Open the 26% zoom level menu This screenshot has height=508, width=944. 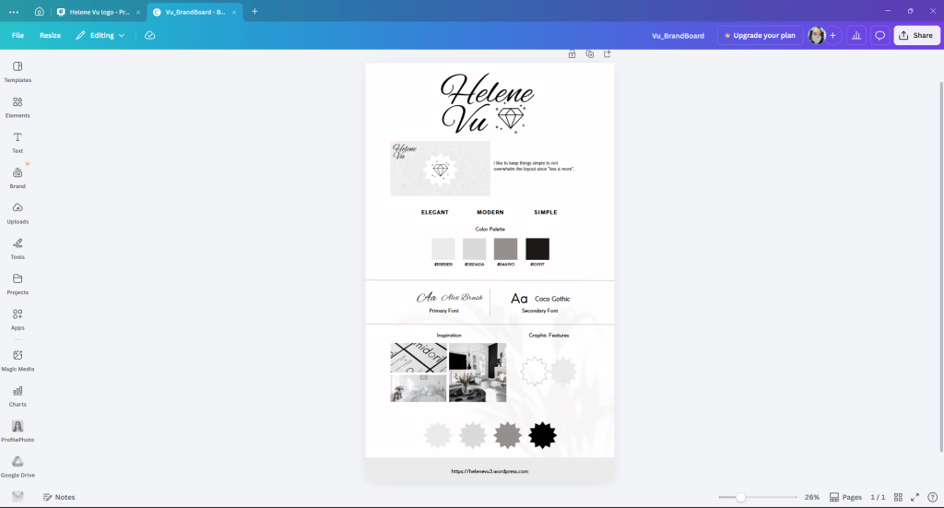point(811,497)
